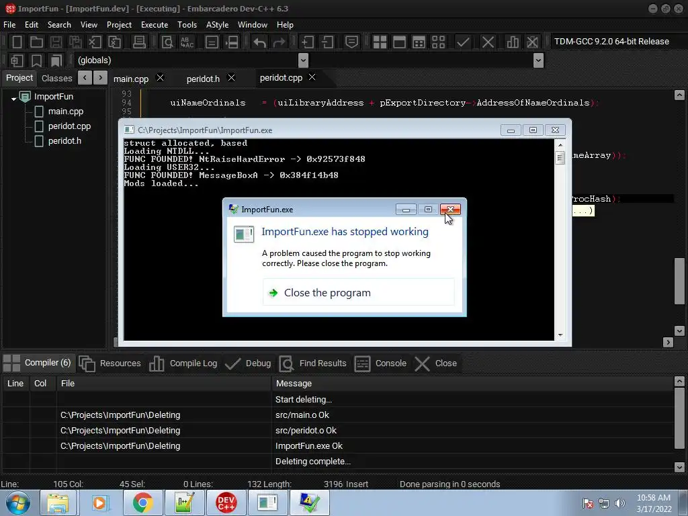Click the compiler list's down scroll arrow
Viewport: 688px width, 516px height.
pos(679,467)
